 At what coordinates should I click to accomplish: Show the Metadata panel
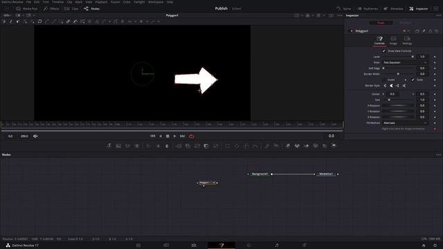coord(393,9)
